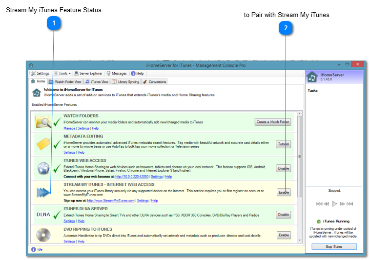Click the Stop iTunes button
The image size is (370, 260).
pyautogui.click(x=334, y=246)
